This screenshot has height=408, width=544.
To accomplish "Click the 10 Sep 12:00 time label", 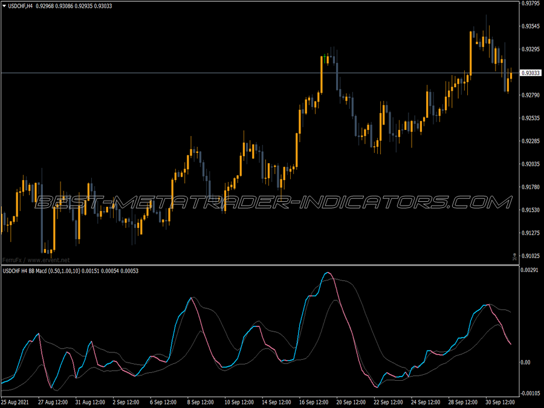I will coord(239,403).
